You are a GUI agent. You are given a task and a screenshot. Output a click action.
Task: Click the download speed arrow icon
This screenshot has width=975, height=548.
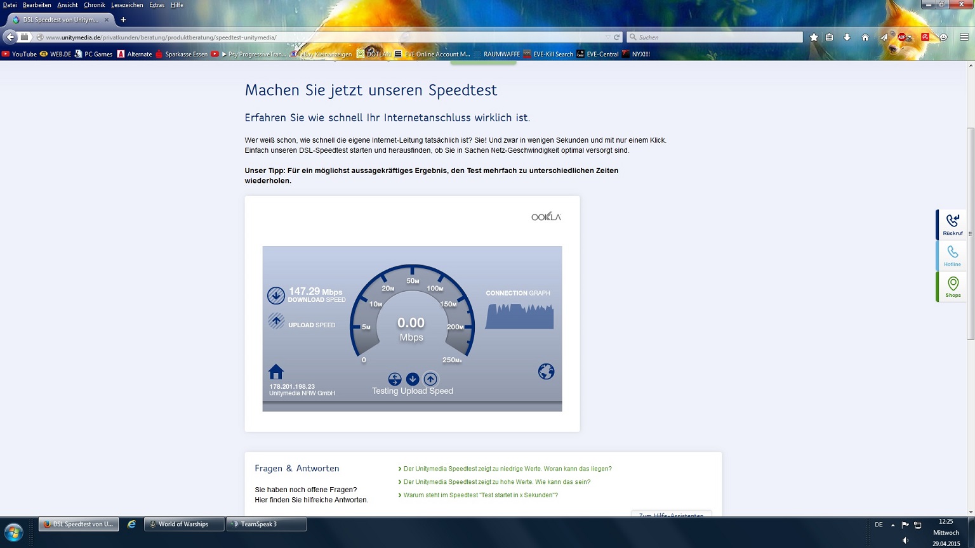click(275, 296)
